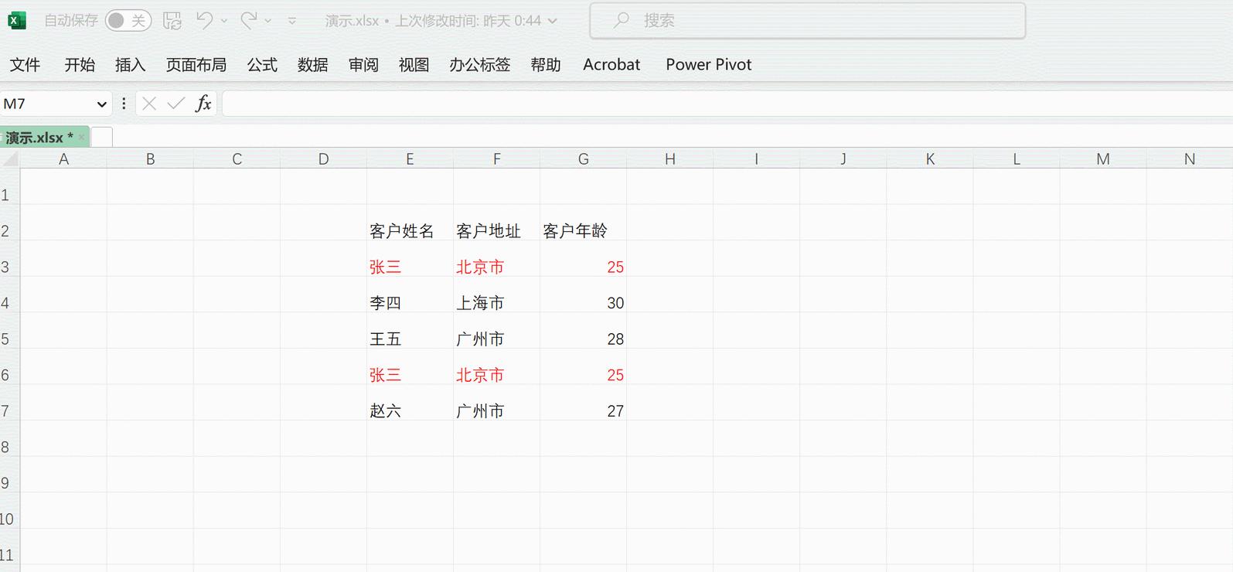Click the Redo arrow icon
The image size is (1233, 572).
248,20
